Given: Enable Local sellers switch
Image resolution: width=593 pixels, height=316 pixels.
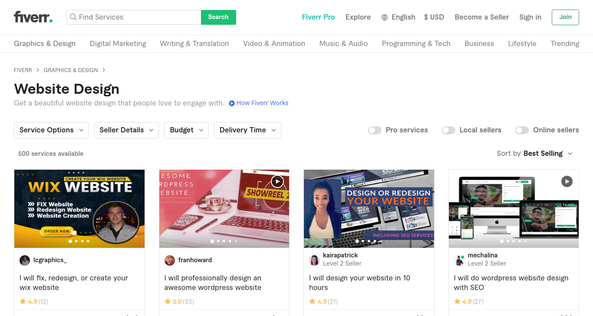Looking at the screenshot, I should click(448, 130).
